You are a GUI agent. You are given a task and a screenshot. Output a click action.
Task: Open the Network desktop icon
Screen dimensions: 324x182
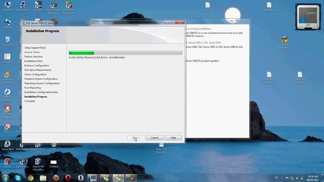(8, 24)
